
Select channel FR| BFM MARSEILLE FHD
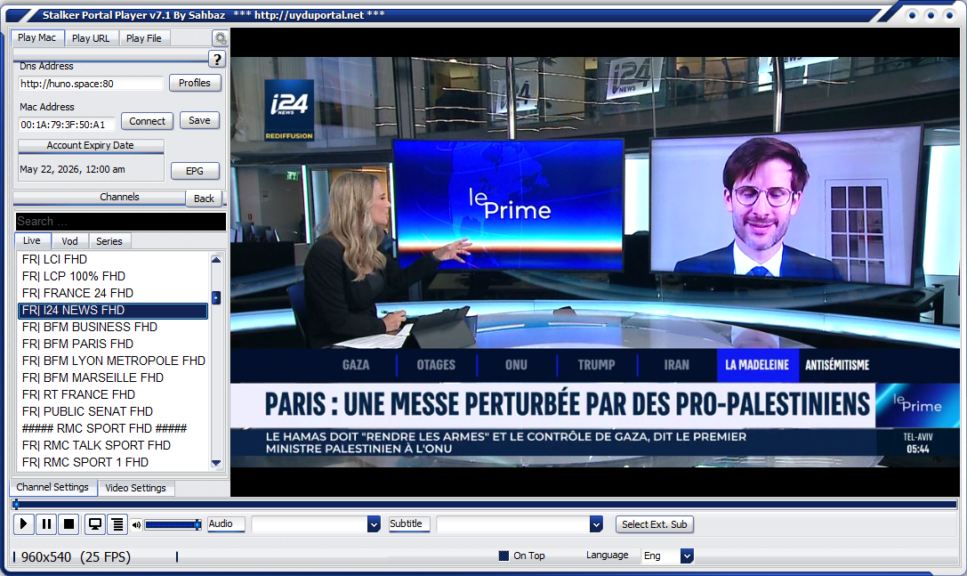113,377
